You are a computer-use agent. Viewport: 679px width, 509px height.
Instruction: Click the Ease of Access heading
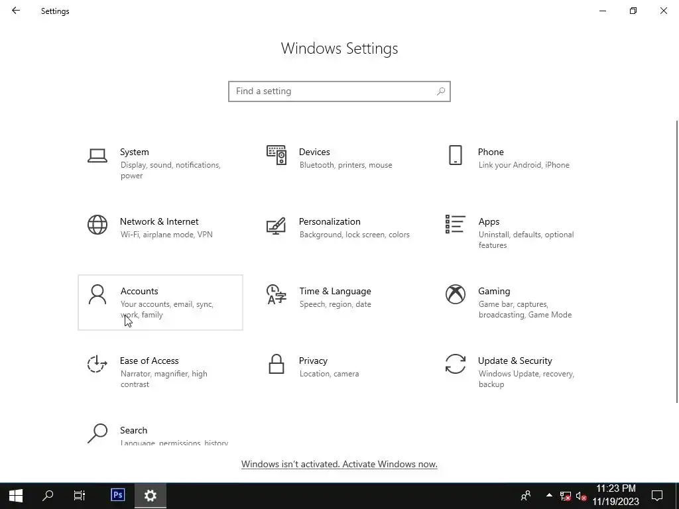point(149,361)
